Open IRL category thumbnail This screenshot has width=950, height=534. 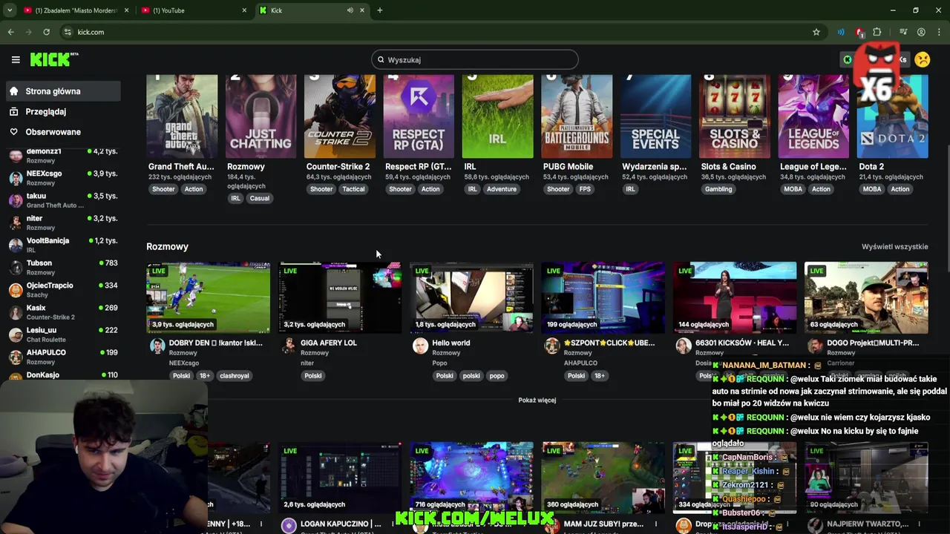coord(497,116)
